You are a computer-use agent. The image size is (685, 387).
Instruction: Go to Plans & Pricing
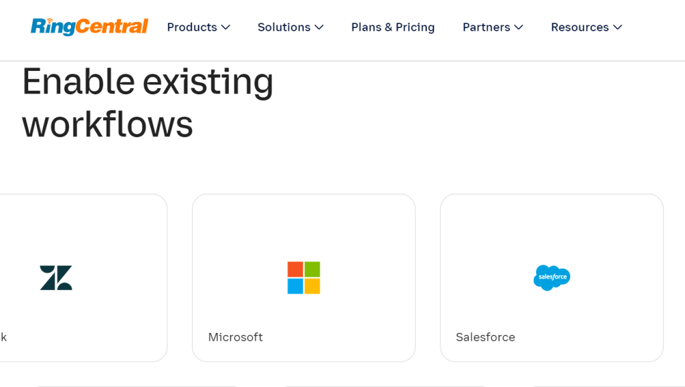click(x=393, y=27)
